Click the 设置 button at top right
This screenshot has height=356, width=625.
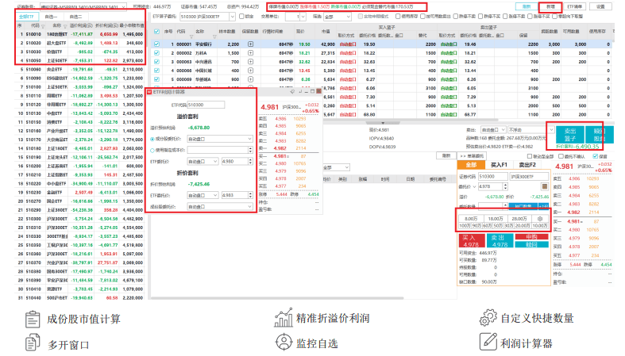(x=600, y=7)
